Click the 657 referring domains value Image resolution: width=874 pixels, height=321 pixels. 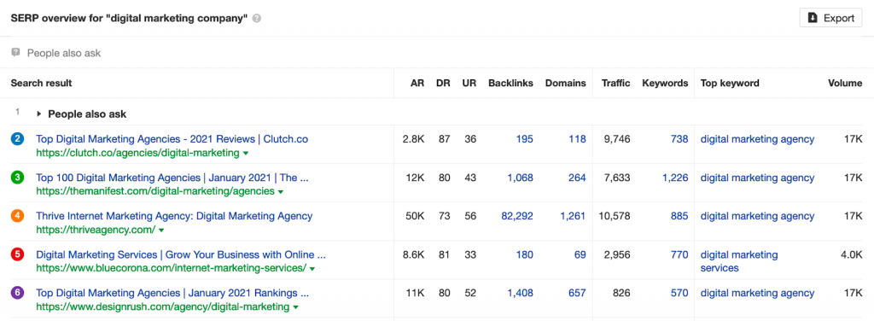[578, 293]
